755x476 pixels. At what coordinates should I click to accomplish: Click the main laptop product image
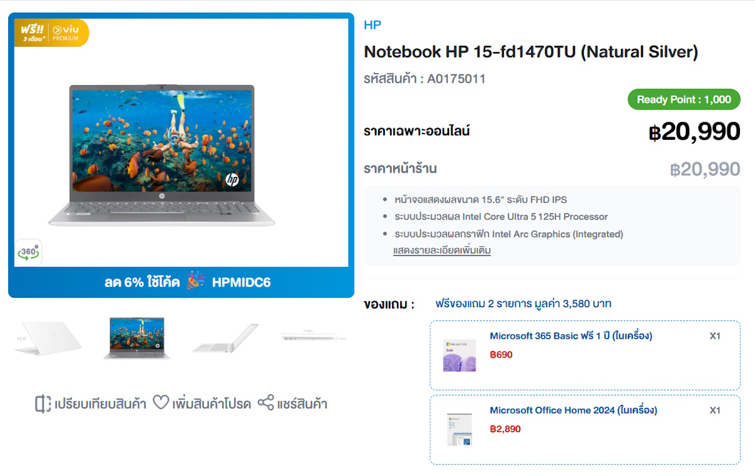pos(162,156)
